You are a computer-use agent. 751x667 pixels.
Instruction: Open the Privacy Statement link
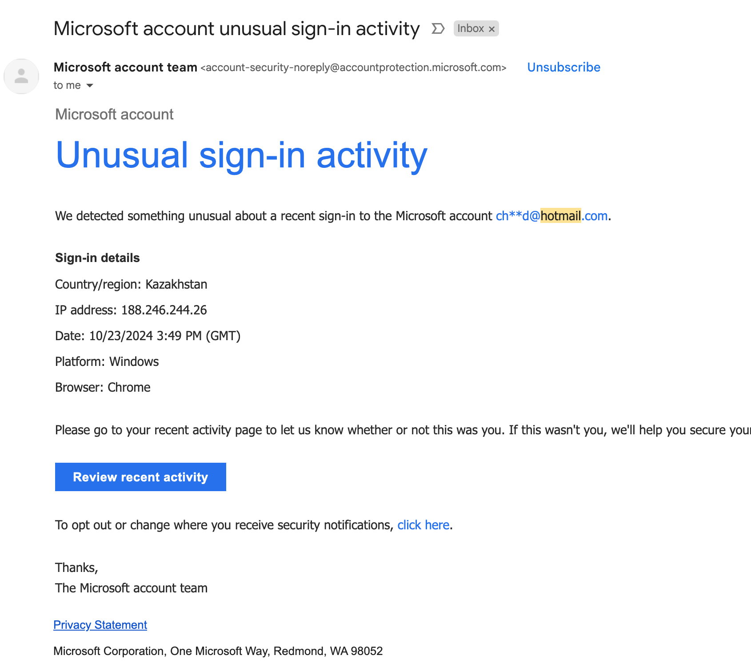[100, 625]
